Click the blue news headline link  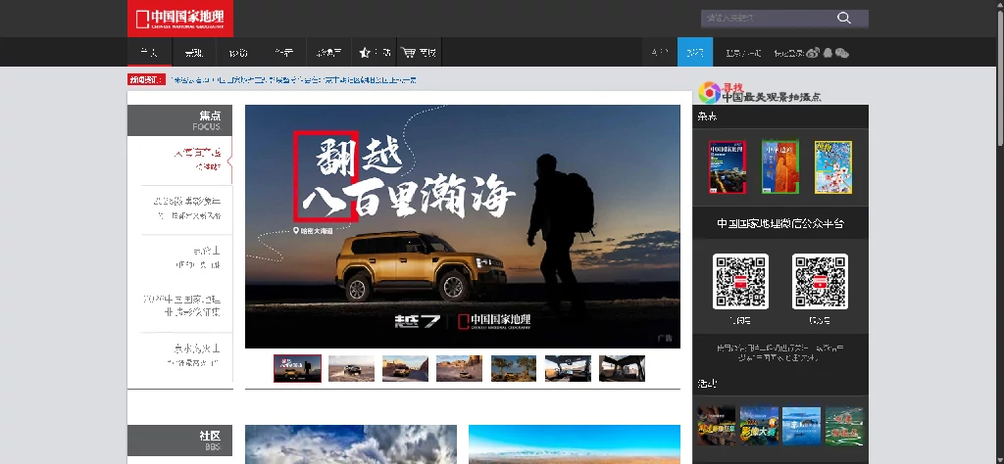click(x=294, y=80)
